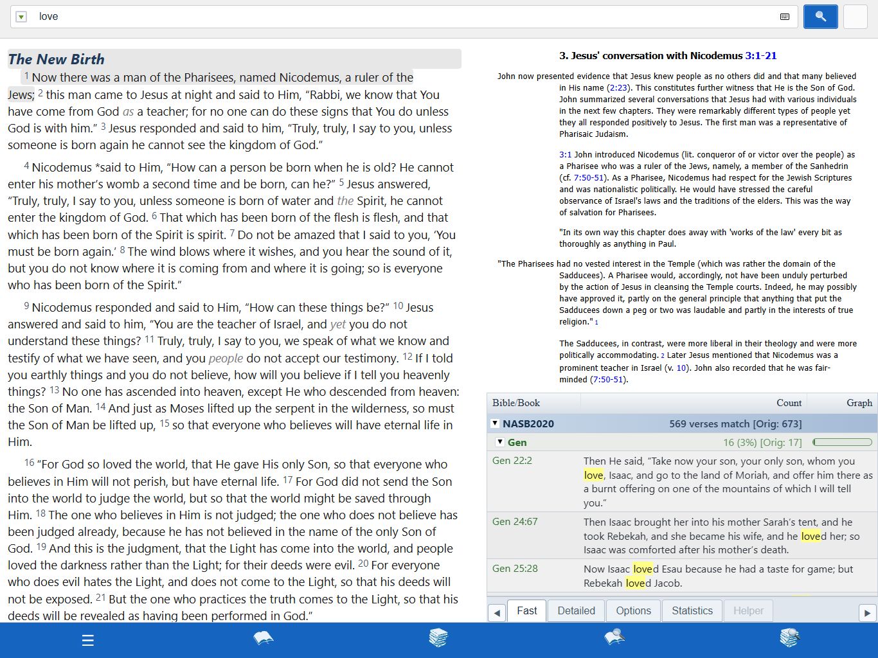Image resolution: width=878 pixels, height=658 pixels.
Task: Open the search history dropdown arrow
Action: pyautogui.click(x=21, y=17)
